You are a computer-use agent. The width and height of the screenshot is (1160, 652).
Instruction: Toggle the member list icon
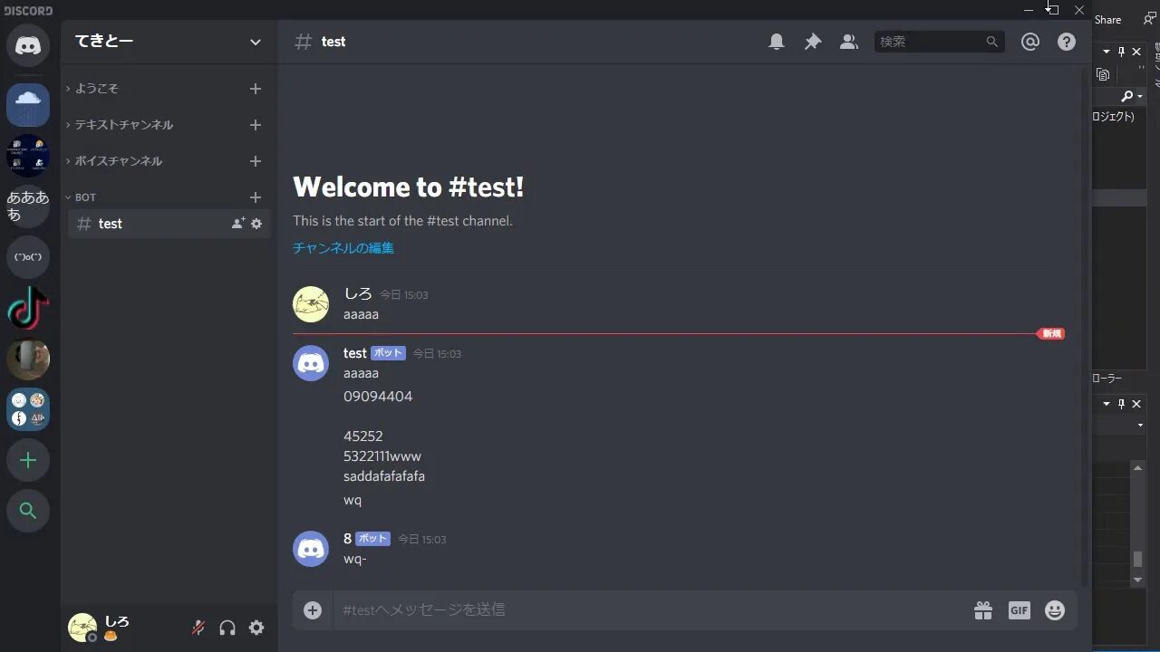(x=848, y=42)
